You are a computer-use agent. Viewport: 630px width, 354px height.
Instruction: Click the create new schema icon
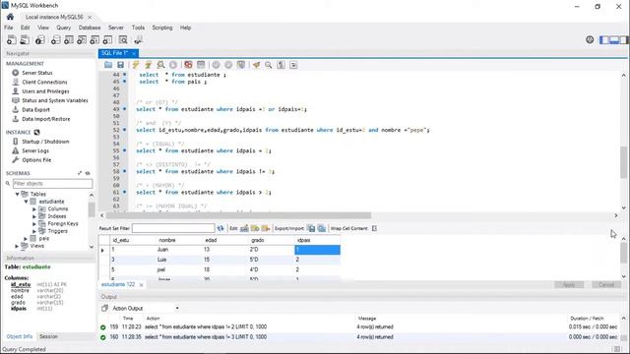[x=55, y=39]
